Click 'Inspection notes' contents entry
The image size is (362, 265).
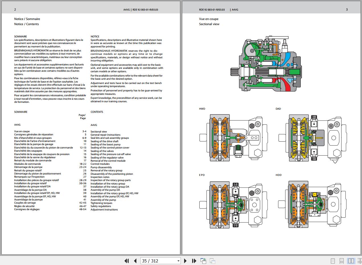(100, 177)
